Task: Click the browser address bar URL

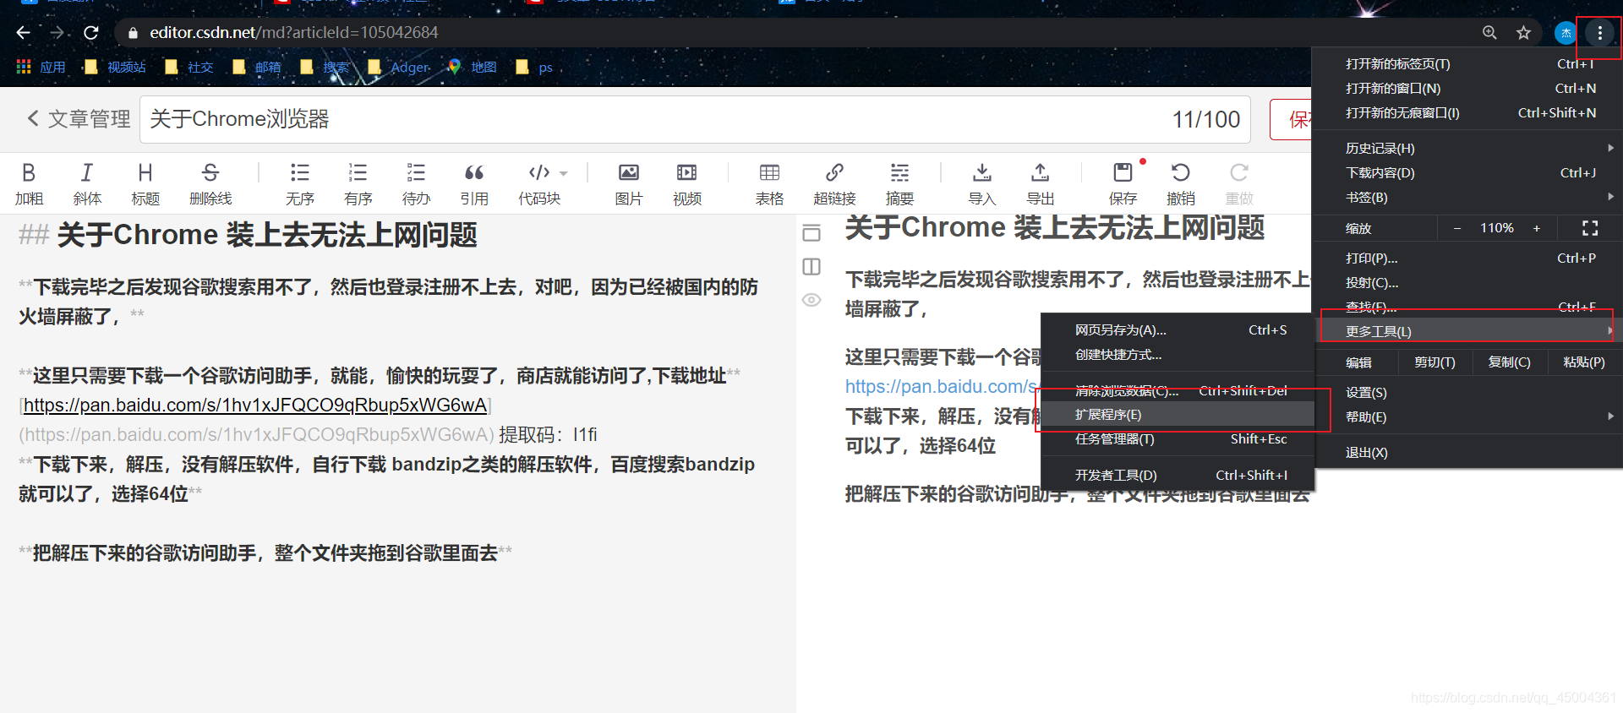Action: click(x=294, y=32)
